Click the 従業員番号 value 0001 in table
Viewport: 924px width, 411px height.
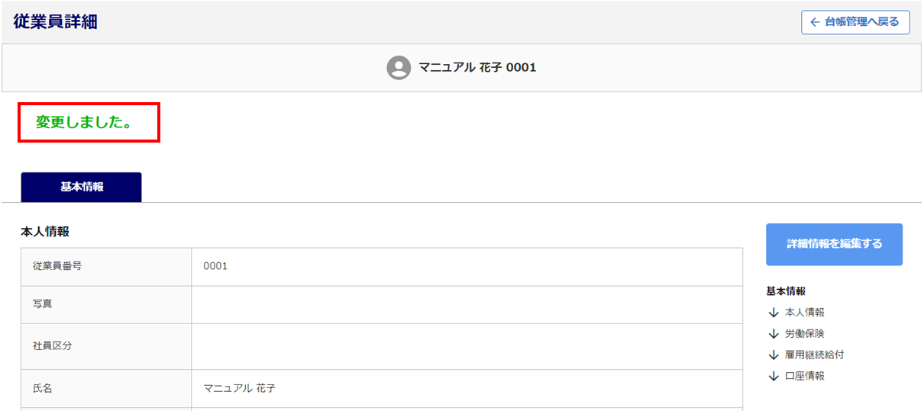pos(215,266)
